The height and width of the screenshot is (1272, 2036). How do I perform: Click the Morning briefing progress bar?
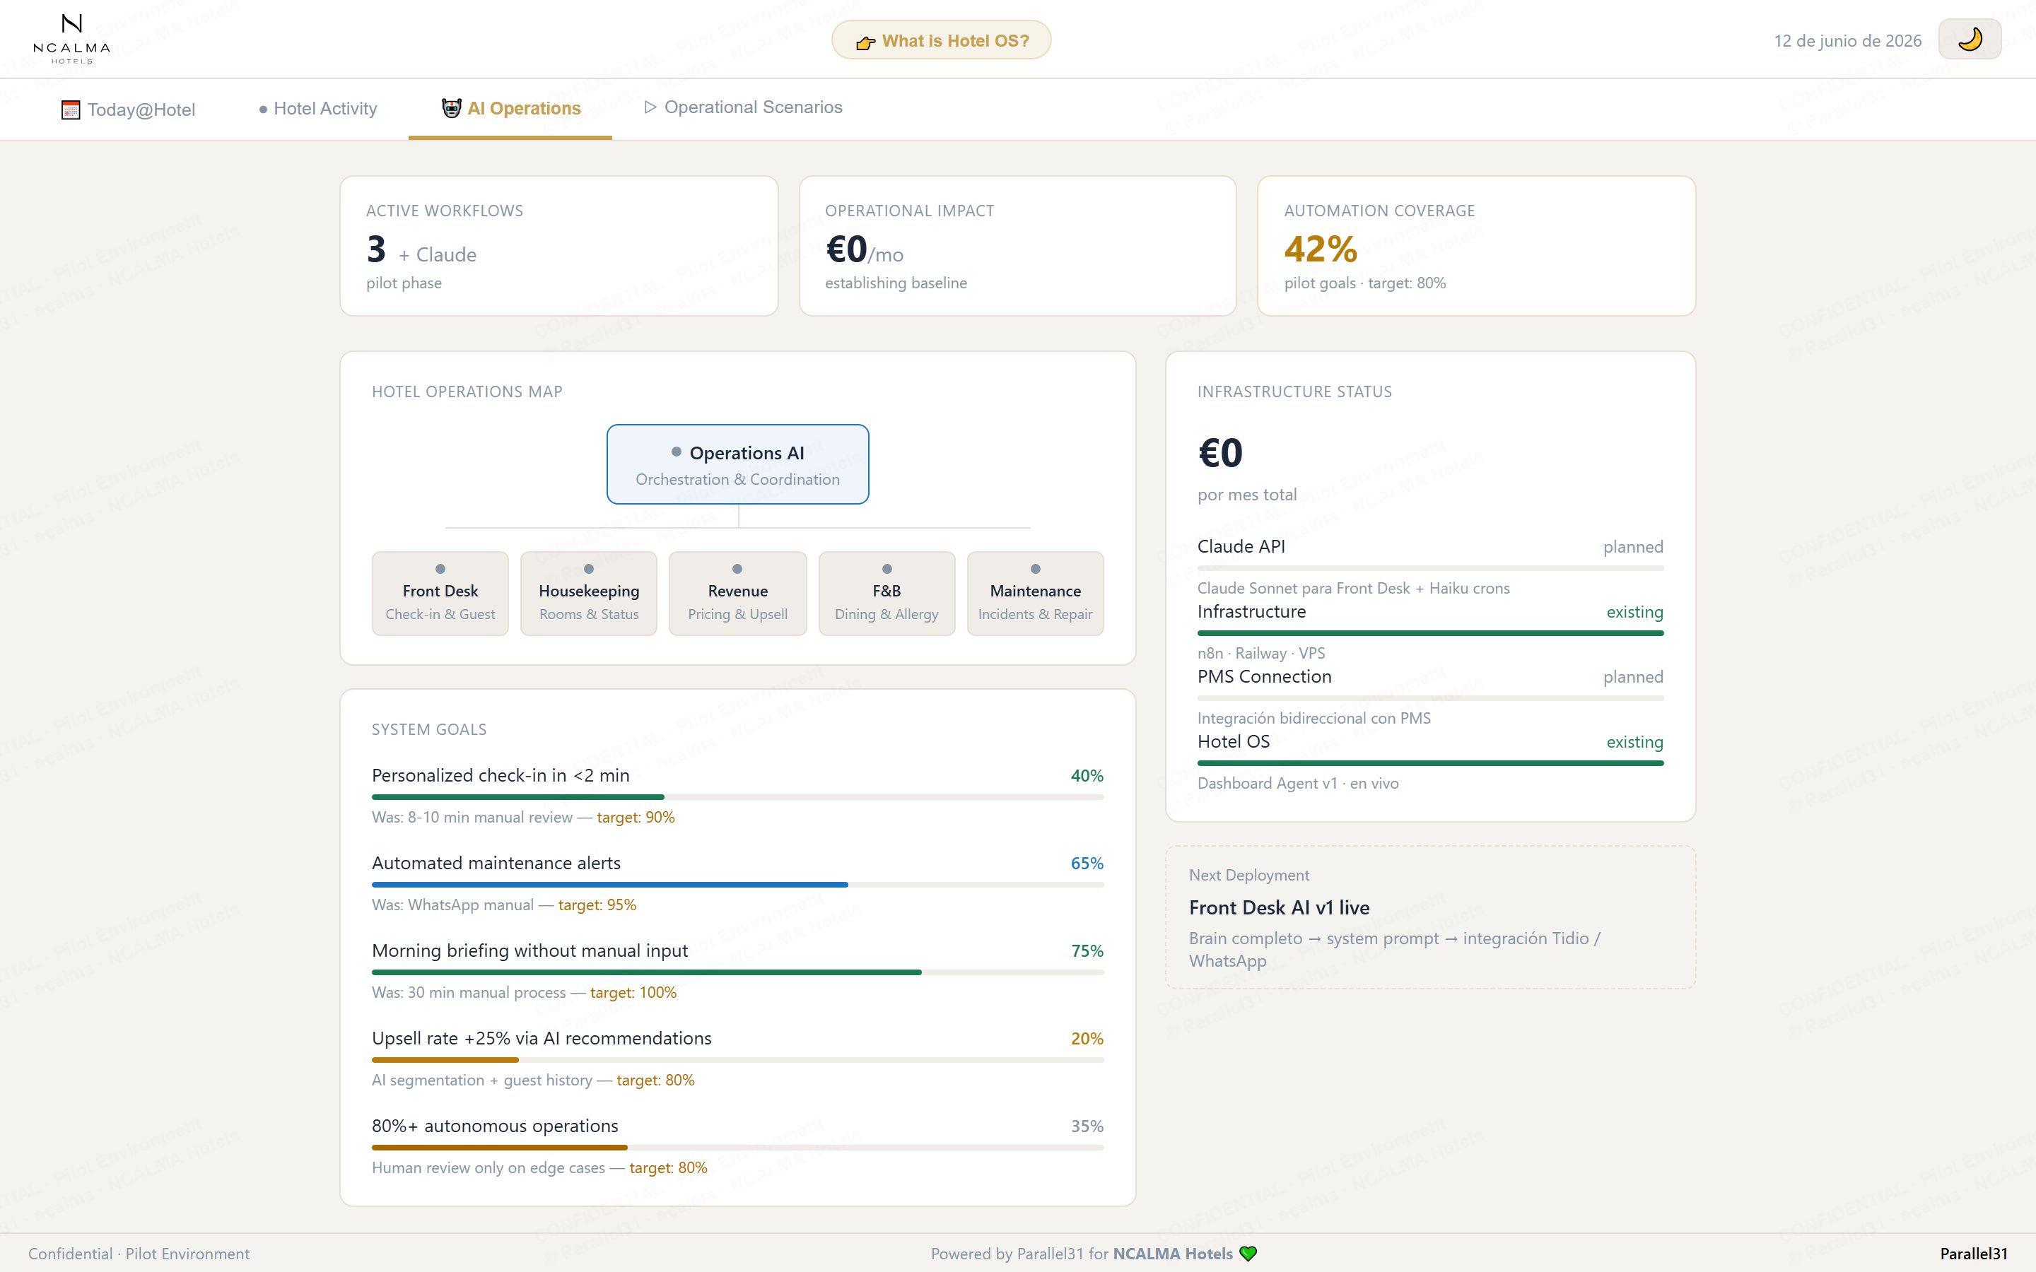coord(738,972)
